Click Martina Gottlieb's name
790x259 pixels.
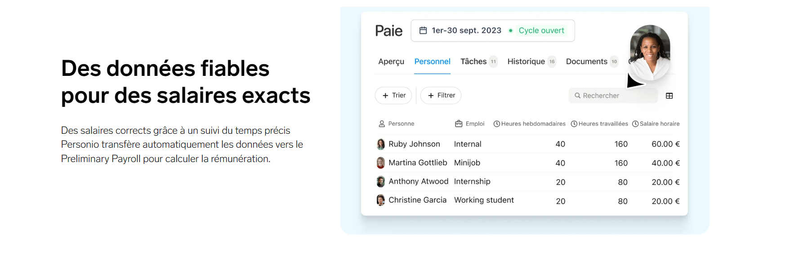point(418,162)
